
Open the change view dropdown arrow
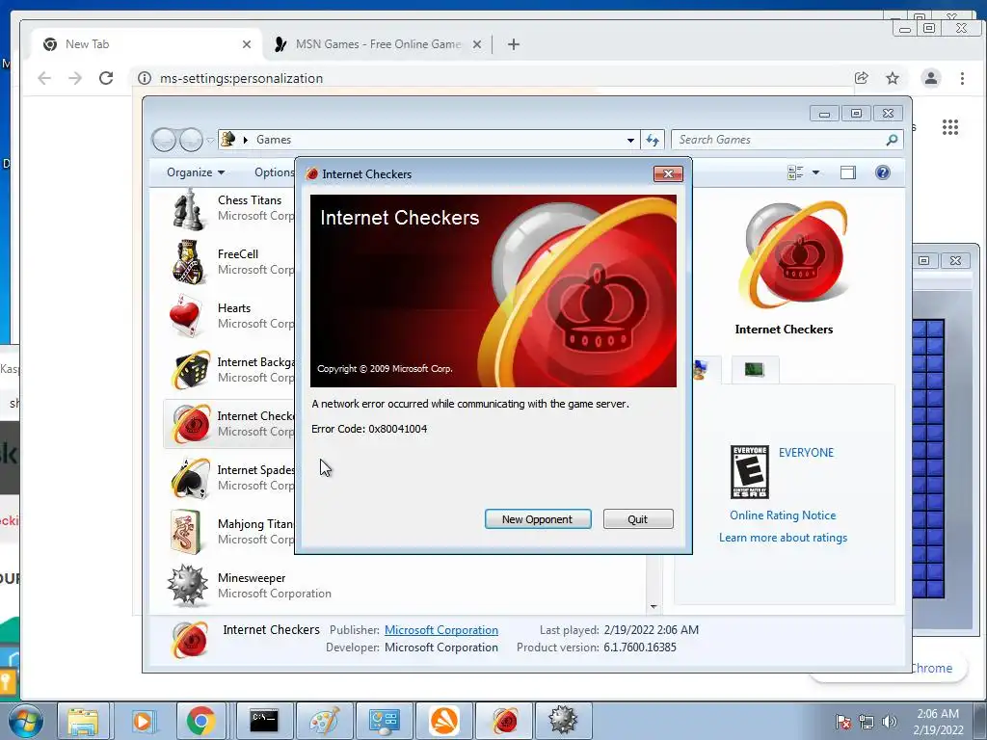click(815, 172)
